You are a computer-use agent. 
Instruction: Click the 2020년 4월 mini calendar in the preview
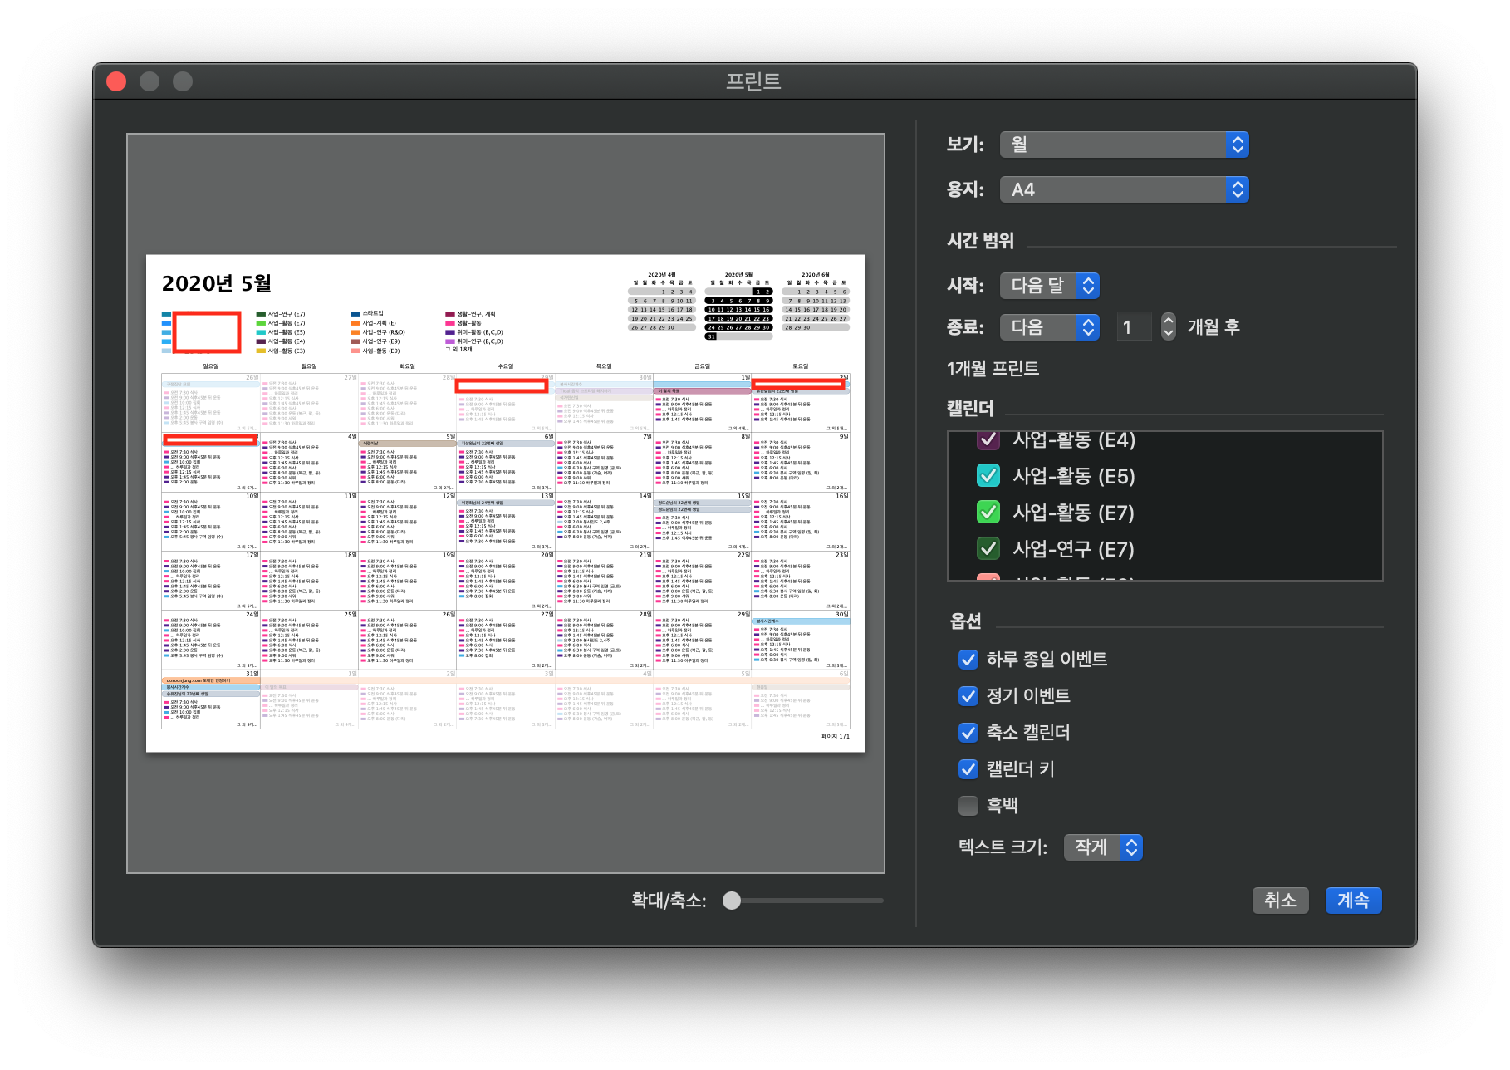pyautogui.click(x=662, y=302)
